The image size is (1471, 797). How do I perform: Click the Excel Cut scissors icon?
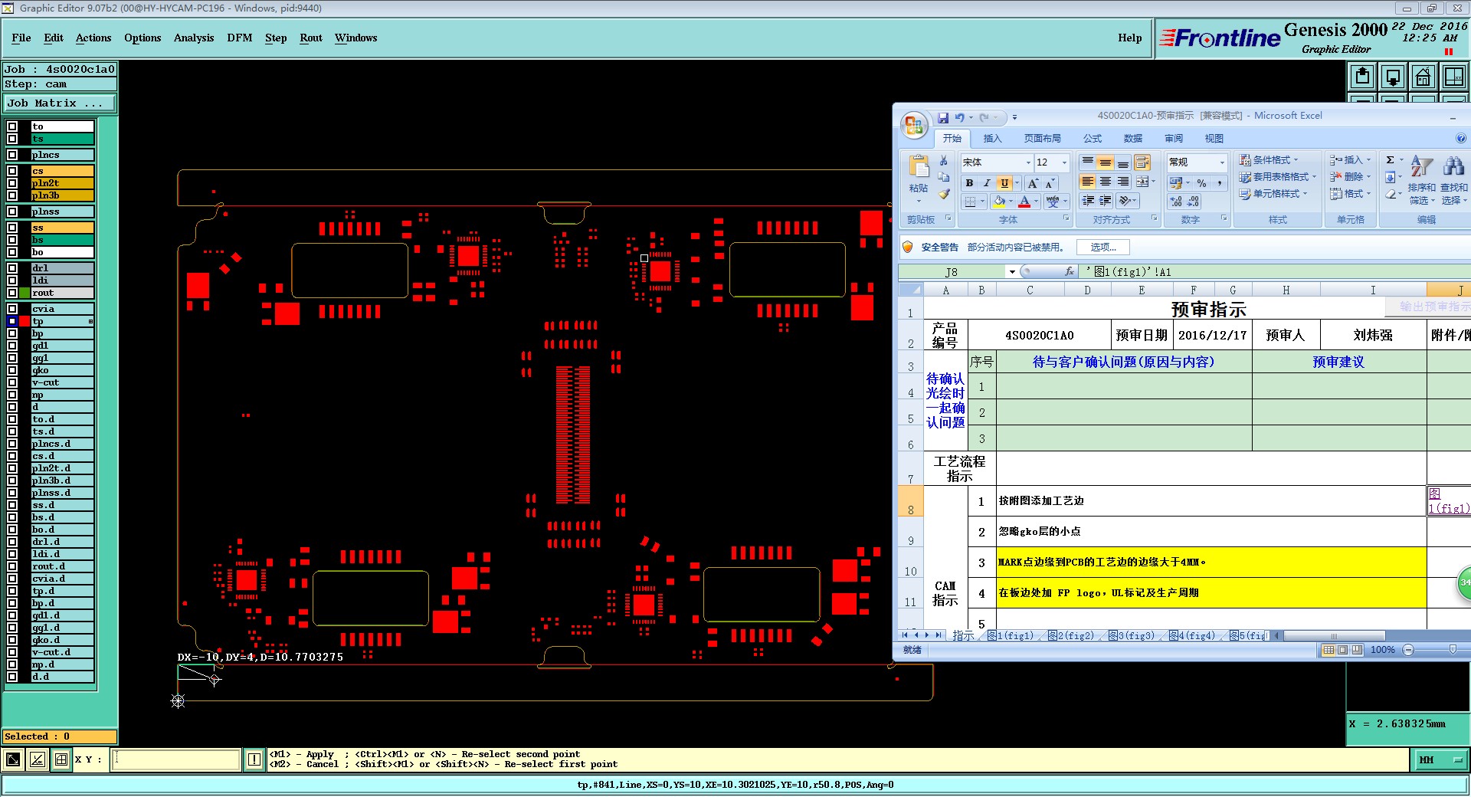click(944, 161)
